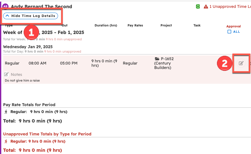Click the walking figure icon beside Pay Rate Regular
251x154 pixels.
[6, 112]
